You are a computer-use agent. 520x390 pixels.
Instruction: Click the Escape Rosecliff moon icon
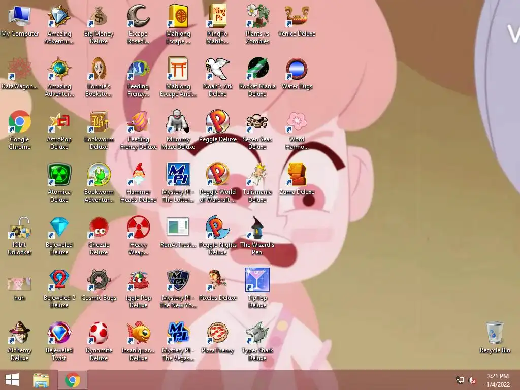138,16
